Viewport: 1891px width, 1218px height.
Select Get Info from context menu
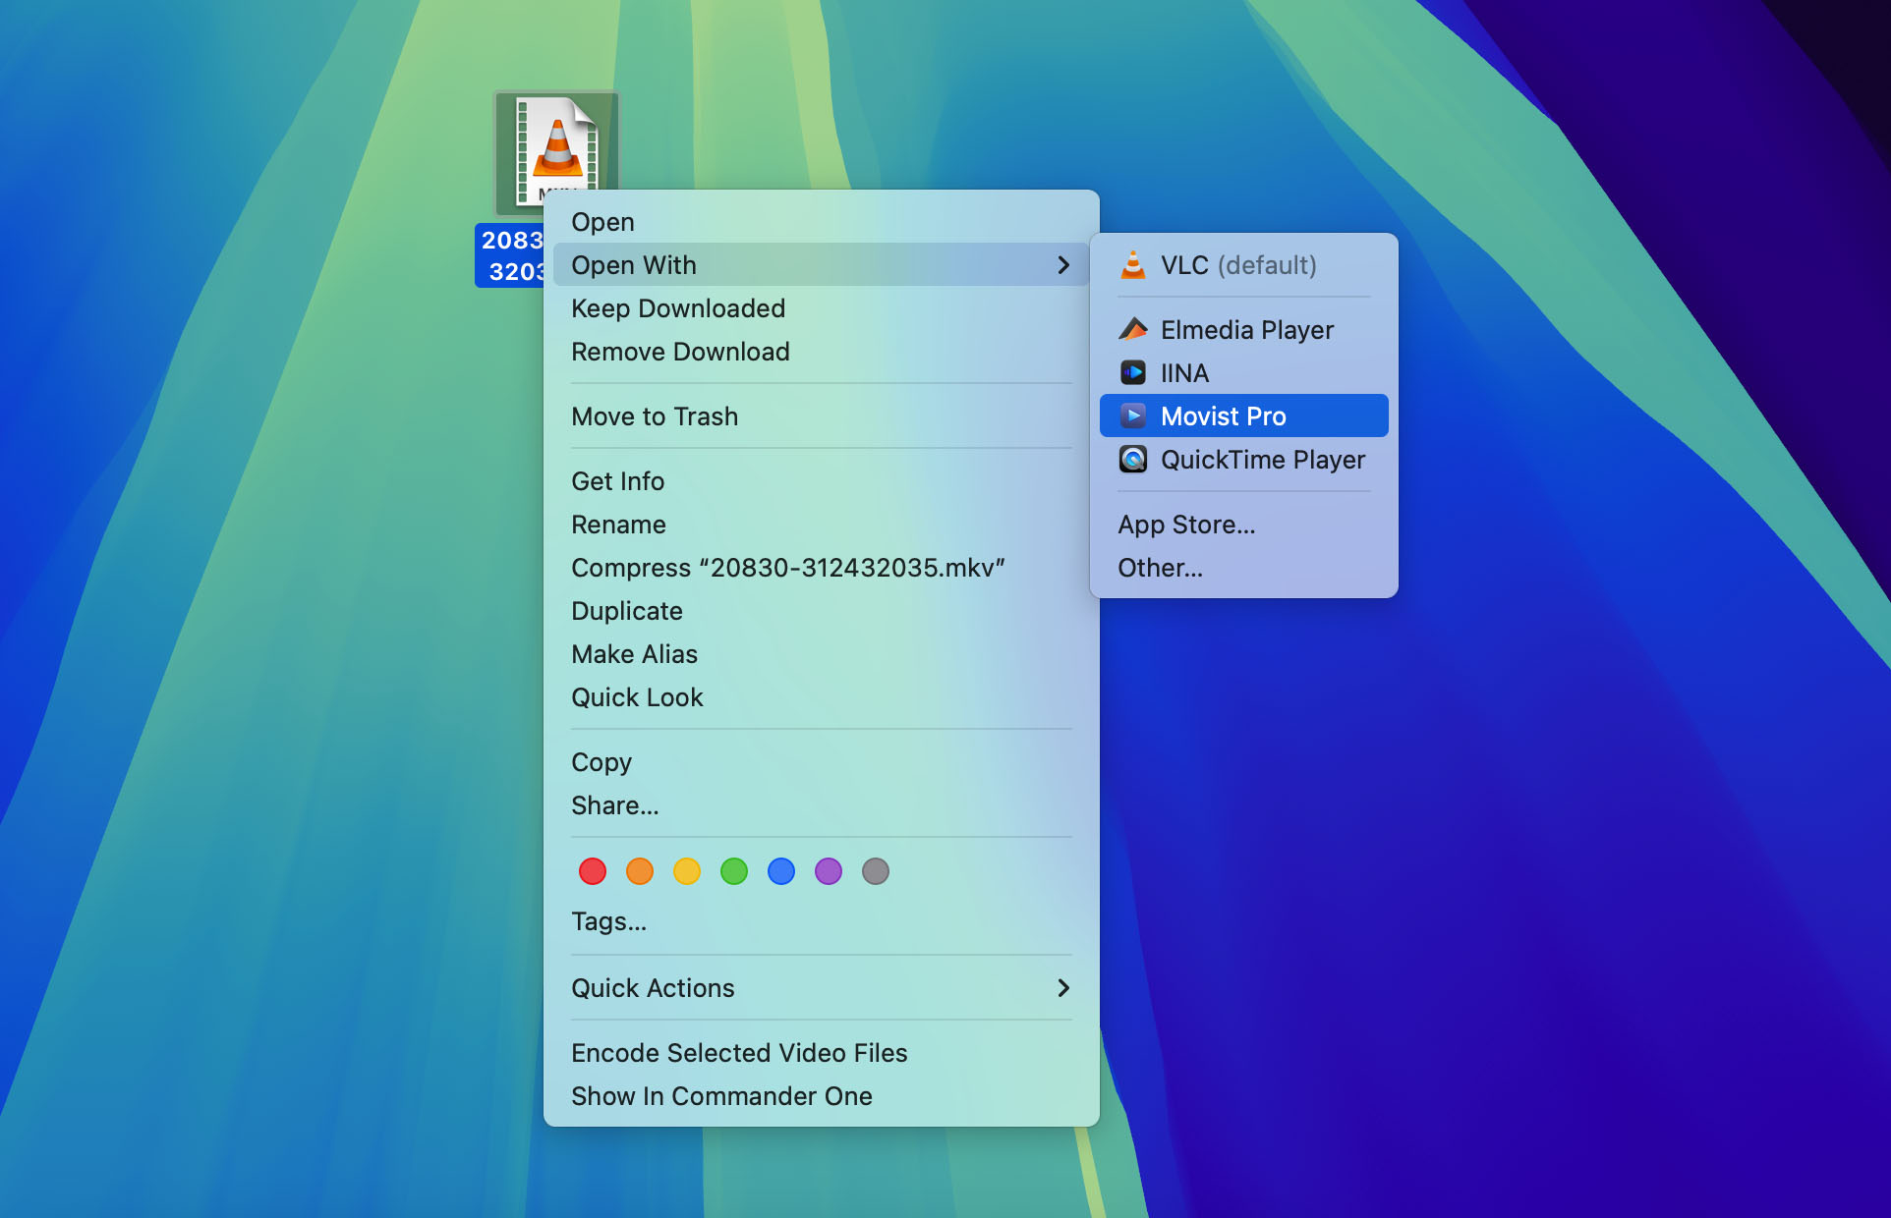(618, 481)
